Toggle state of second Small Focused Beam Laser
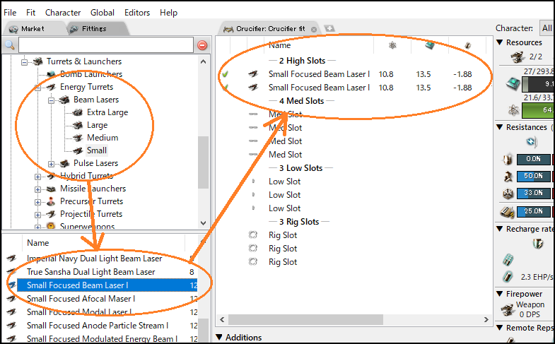Viewport: 555px width, 344px height. click(226, 88)
